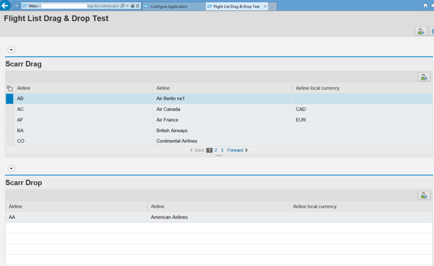Open the address bar search dropdown arrow
The image size is (434, 266).
(x=127, y=6)
